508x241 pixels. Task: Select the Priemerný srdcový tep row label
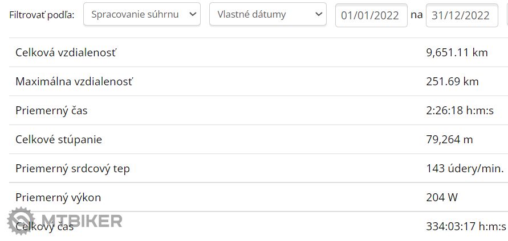pyautogui.click(x=76, y=169)
